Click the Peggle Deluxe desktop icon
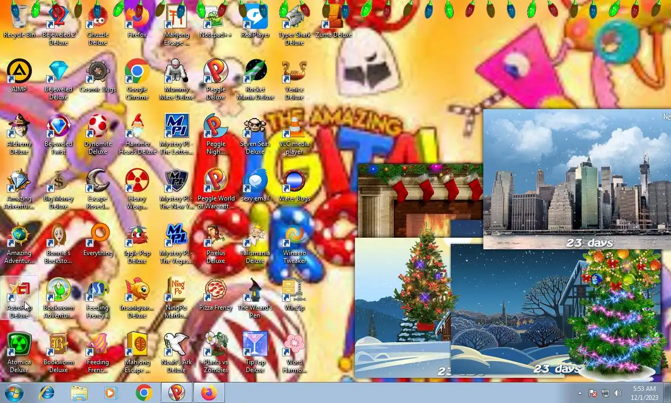This screenshot has height=403, width=671. [x=215, y=79]
